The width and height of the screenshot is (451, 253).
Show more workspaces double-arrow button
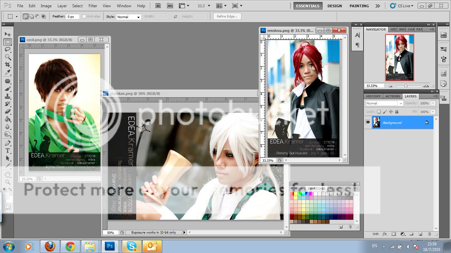(x=378, y=6)
